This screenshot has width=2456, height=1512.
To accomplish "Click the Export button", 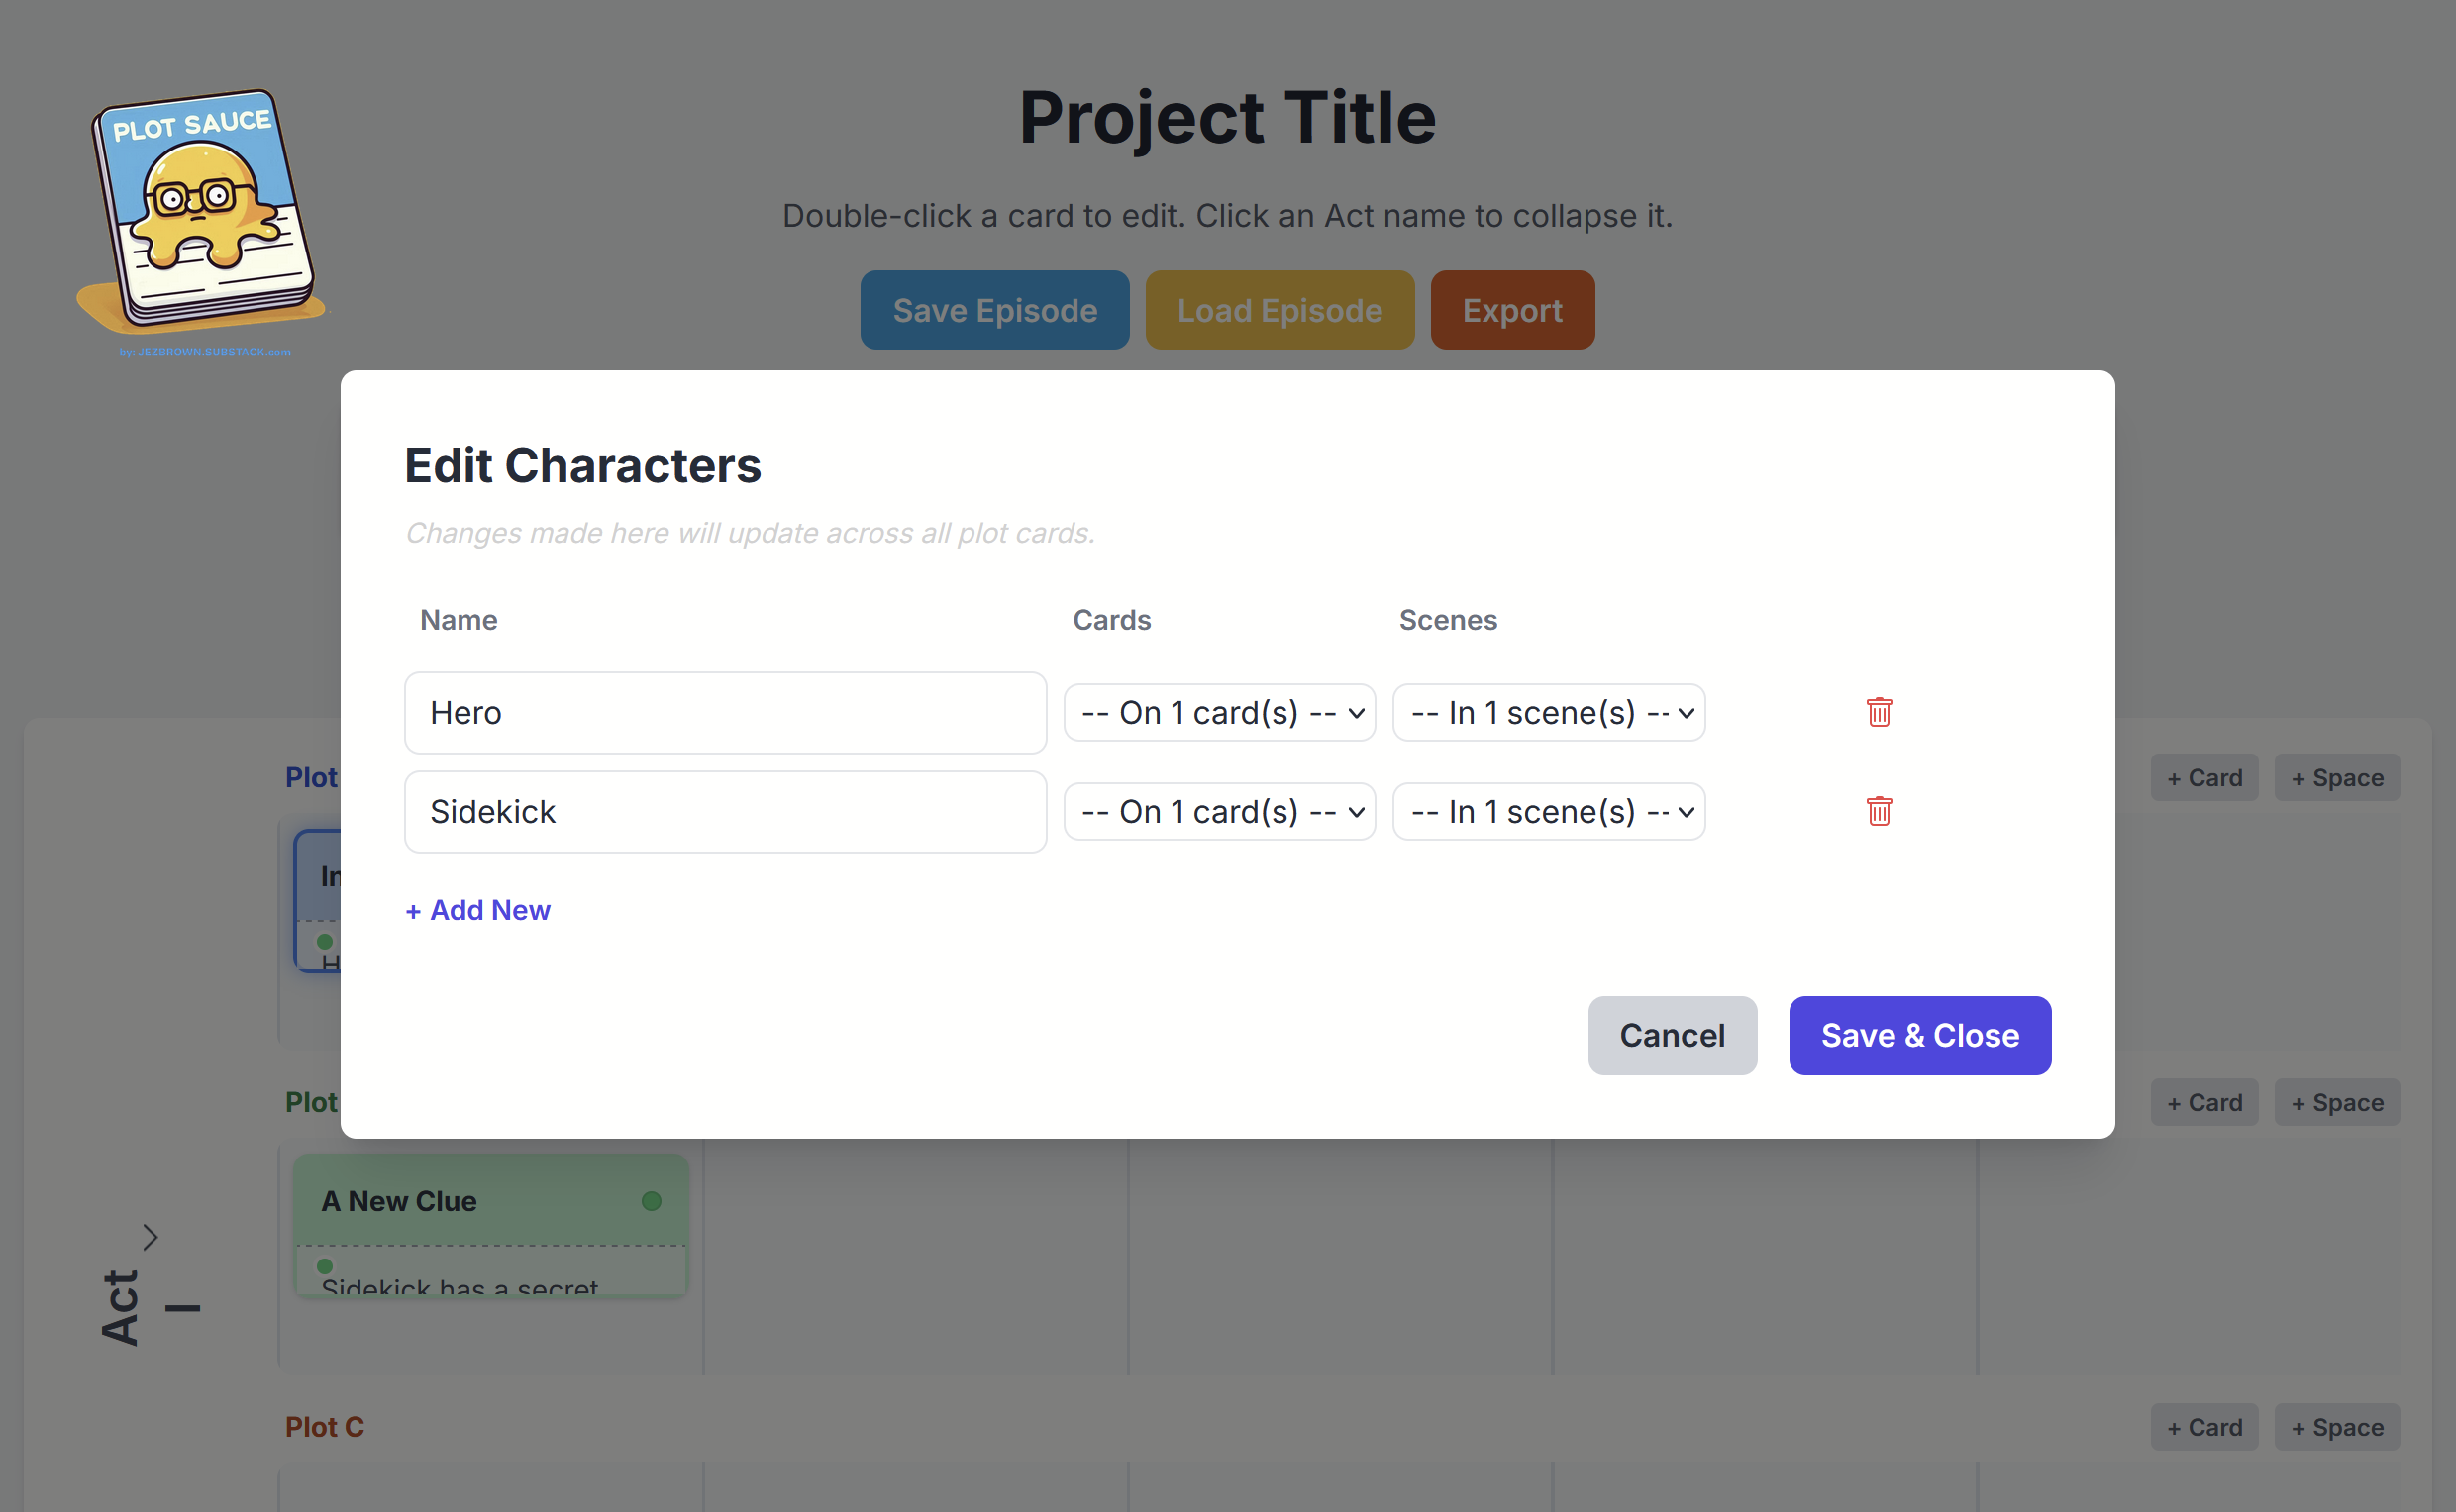I will pos(1511,310).
